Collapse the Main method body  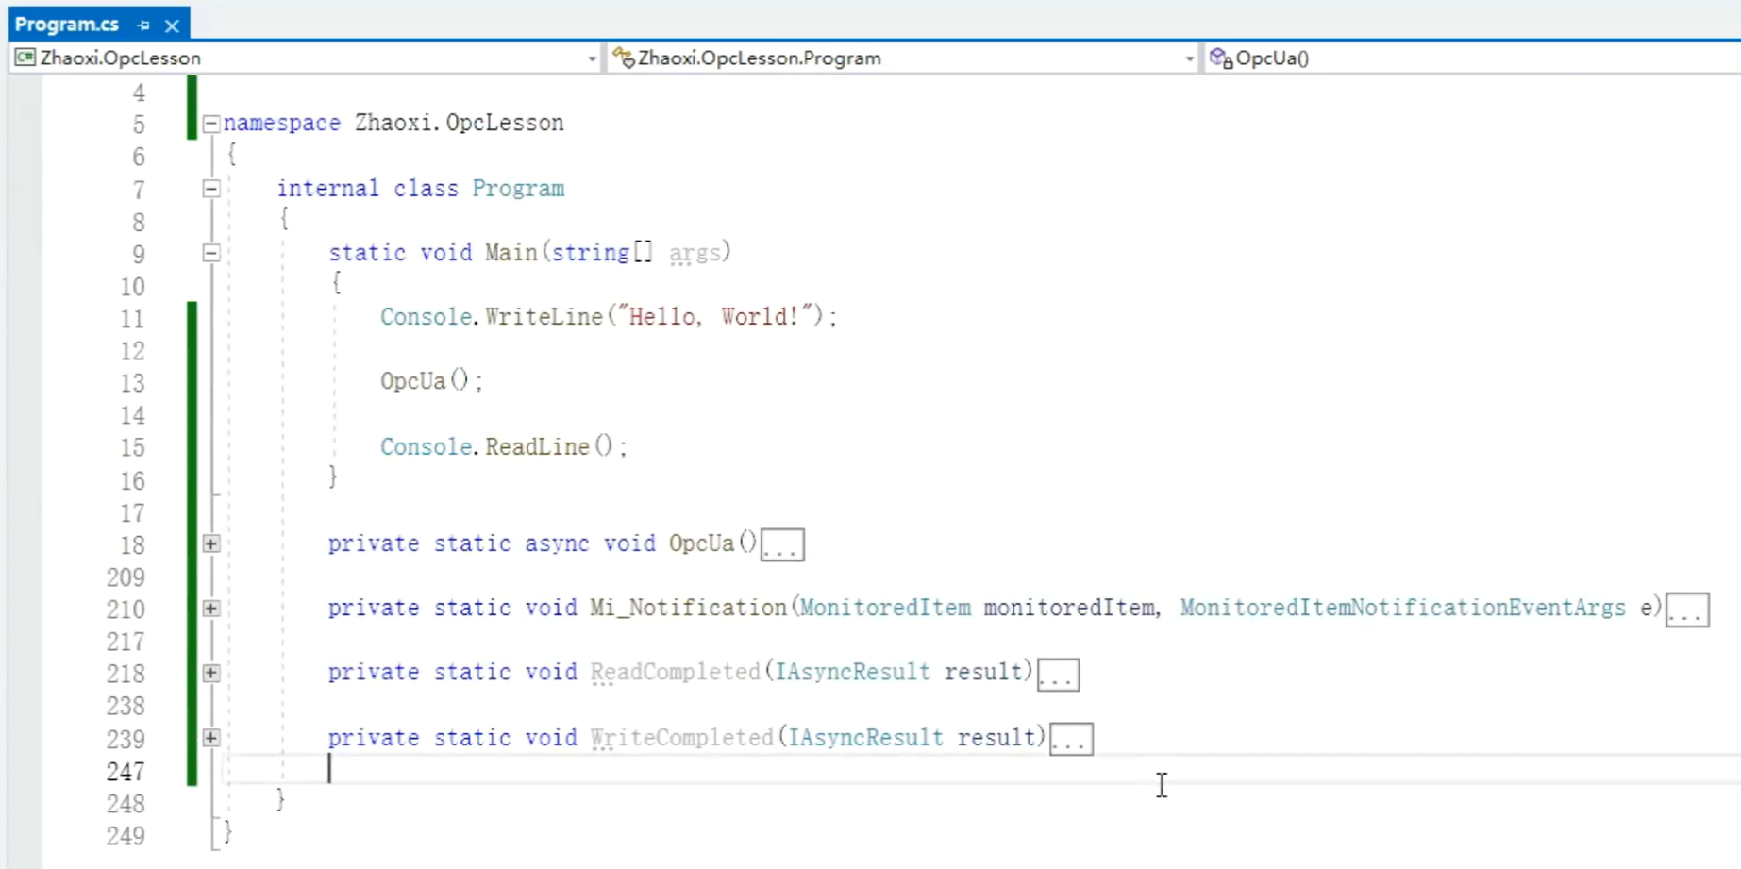[x=211, y=253]
